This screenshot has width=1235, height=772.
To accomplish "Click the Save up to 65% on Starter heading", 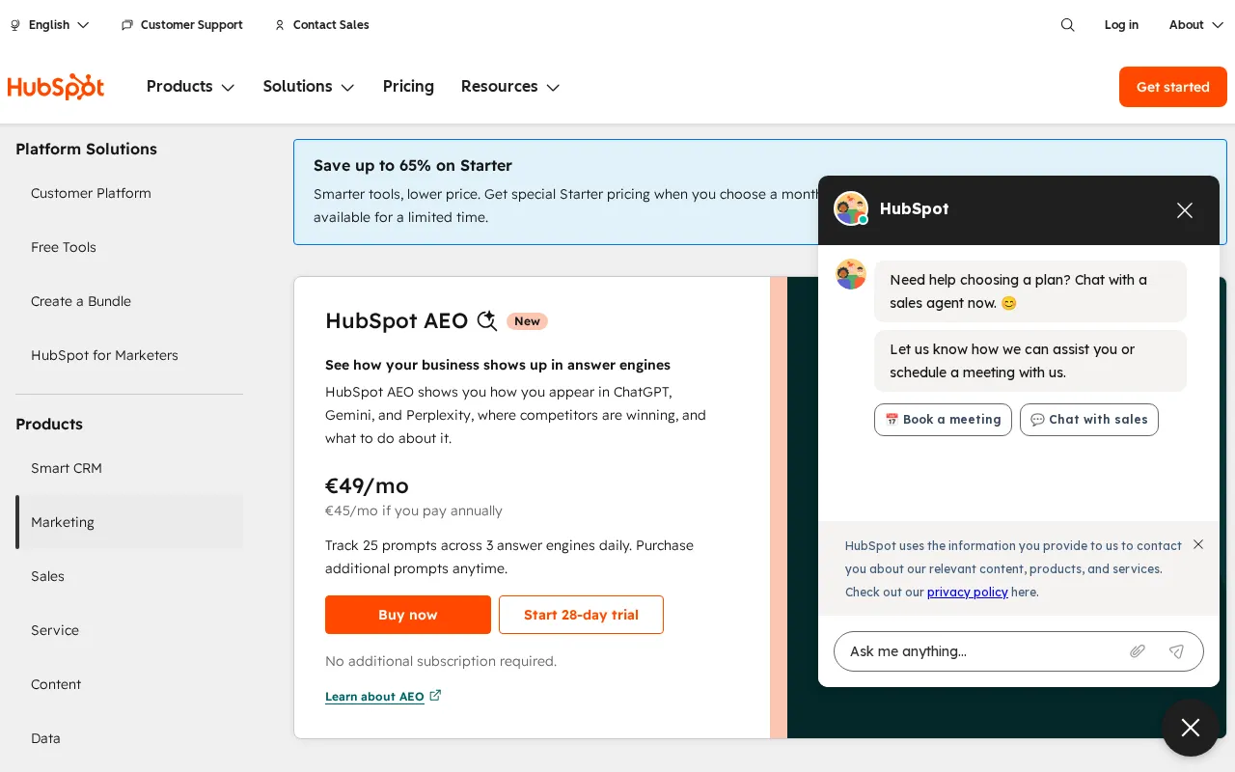I will tap(413, 166).
